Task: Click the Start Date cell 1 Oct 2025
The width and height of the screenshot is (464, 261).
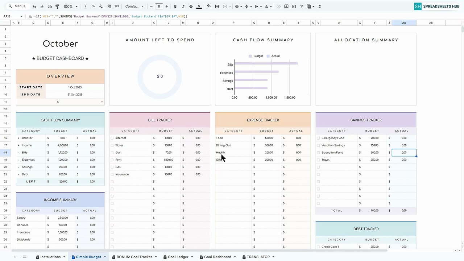Action: coord(75,87)
